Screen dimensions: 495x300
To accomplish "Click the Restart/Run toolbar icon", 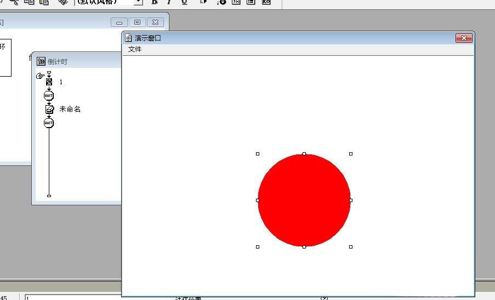I will pos(203,2).
